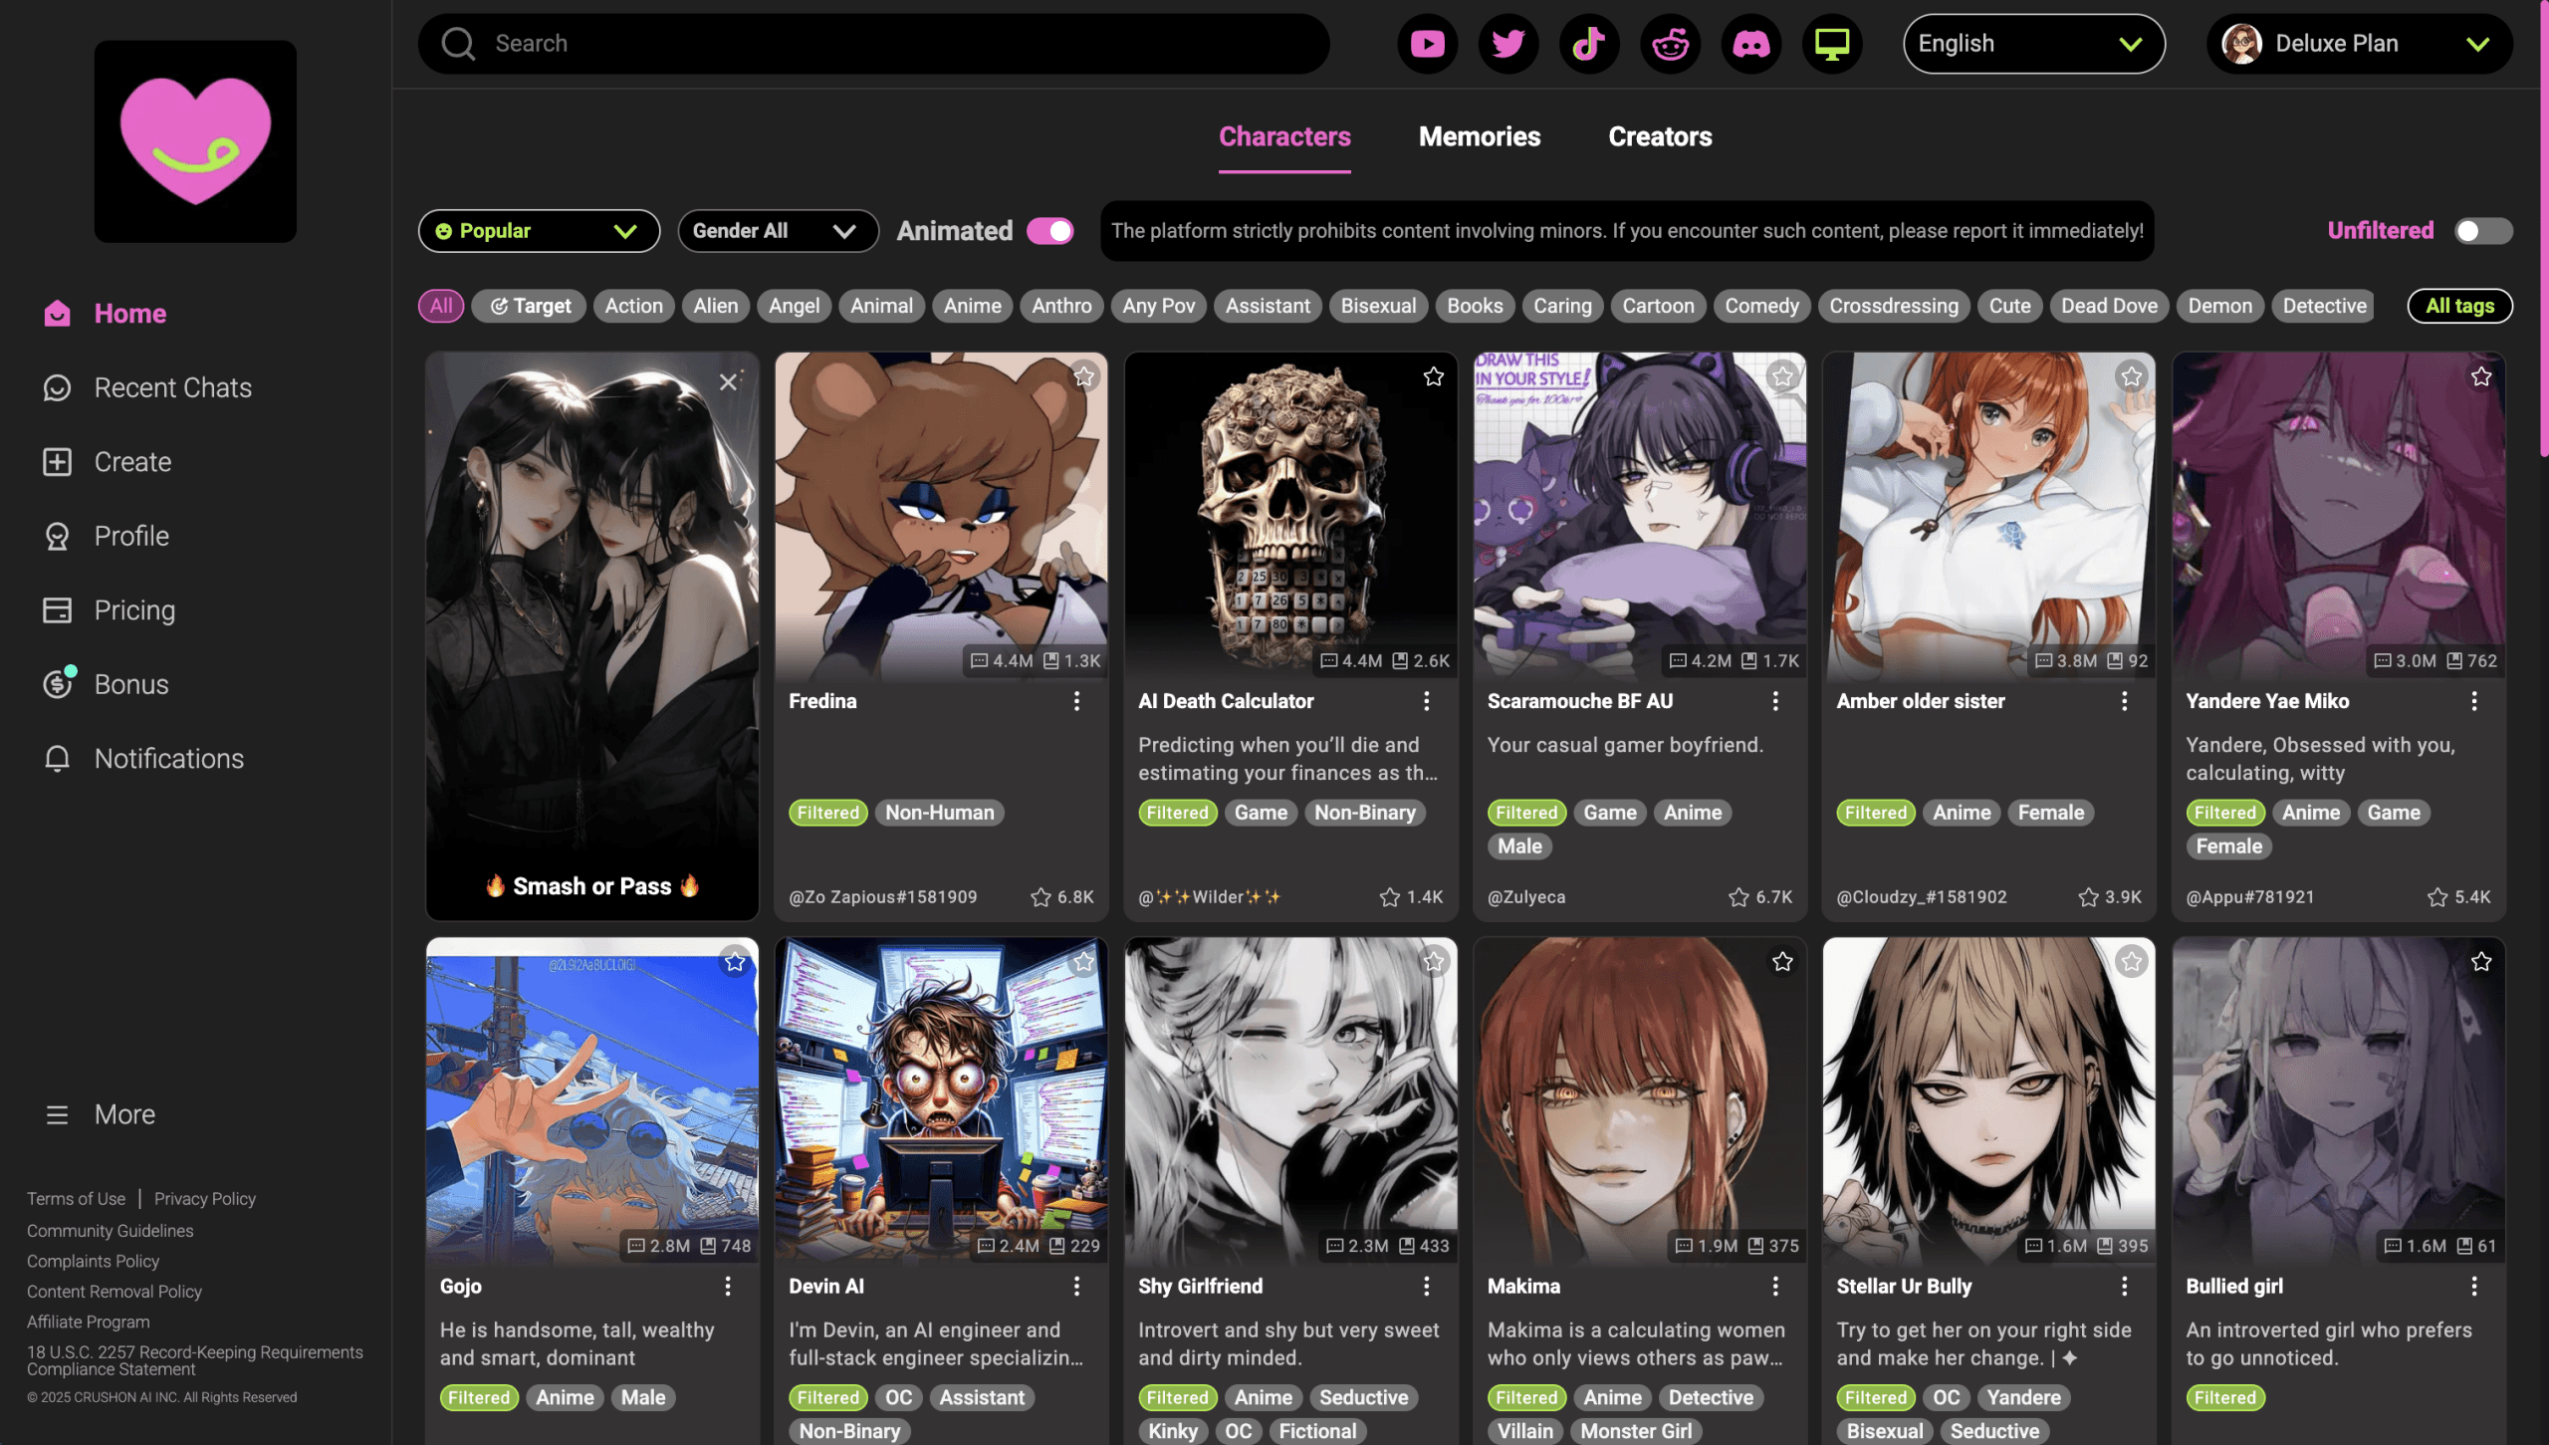Screen dimensions: 2549x1445
Task: Open three-dot menu on Scaramouche BF AU
Action: [1775, 701]
